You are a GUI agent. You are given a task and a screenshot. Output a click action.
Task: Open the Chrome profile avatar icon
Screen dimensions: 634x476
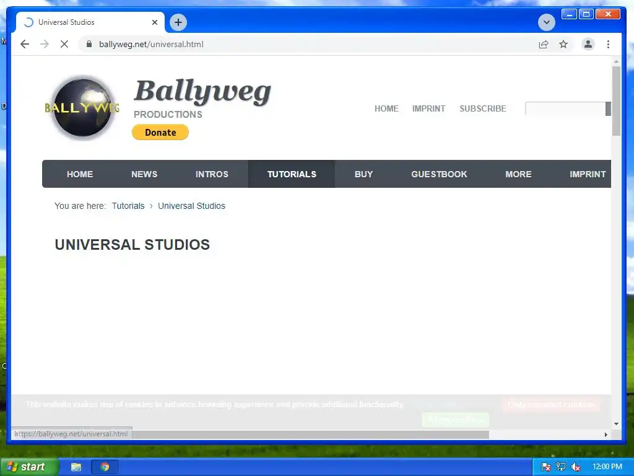pos(588,44)
